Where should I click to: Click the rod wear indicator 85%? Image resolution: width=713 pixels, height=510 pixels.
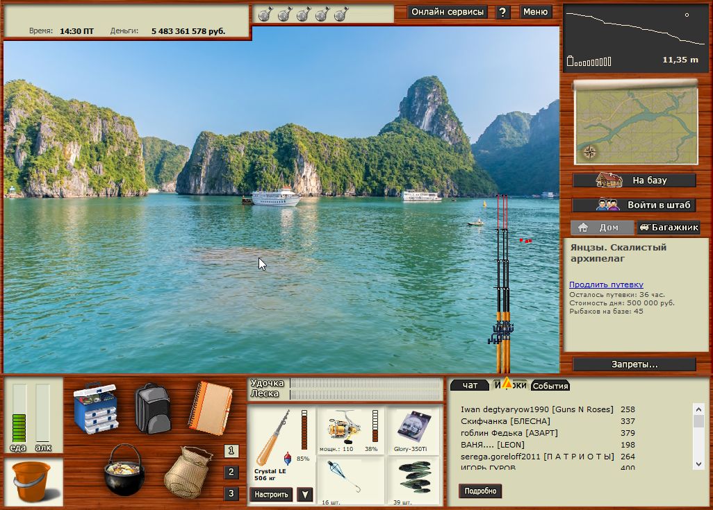(304, 430)
